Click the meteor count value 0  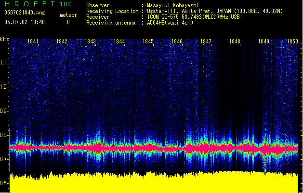(68, 22)
